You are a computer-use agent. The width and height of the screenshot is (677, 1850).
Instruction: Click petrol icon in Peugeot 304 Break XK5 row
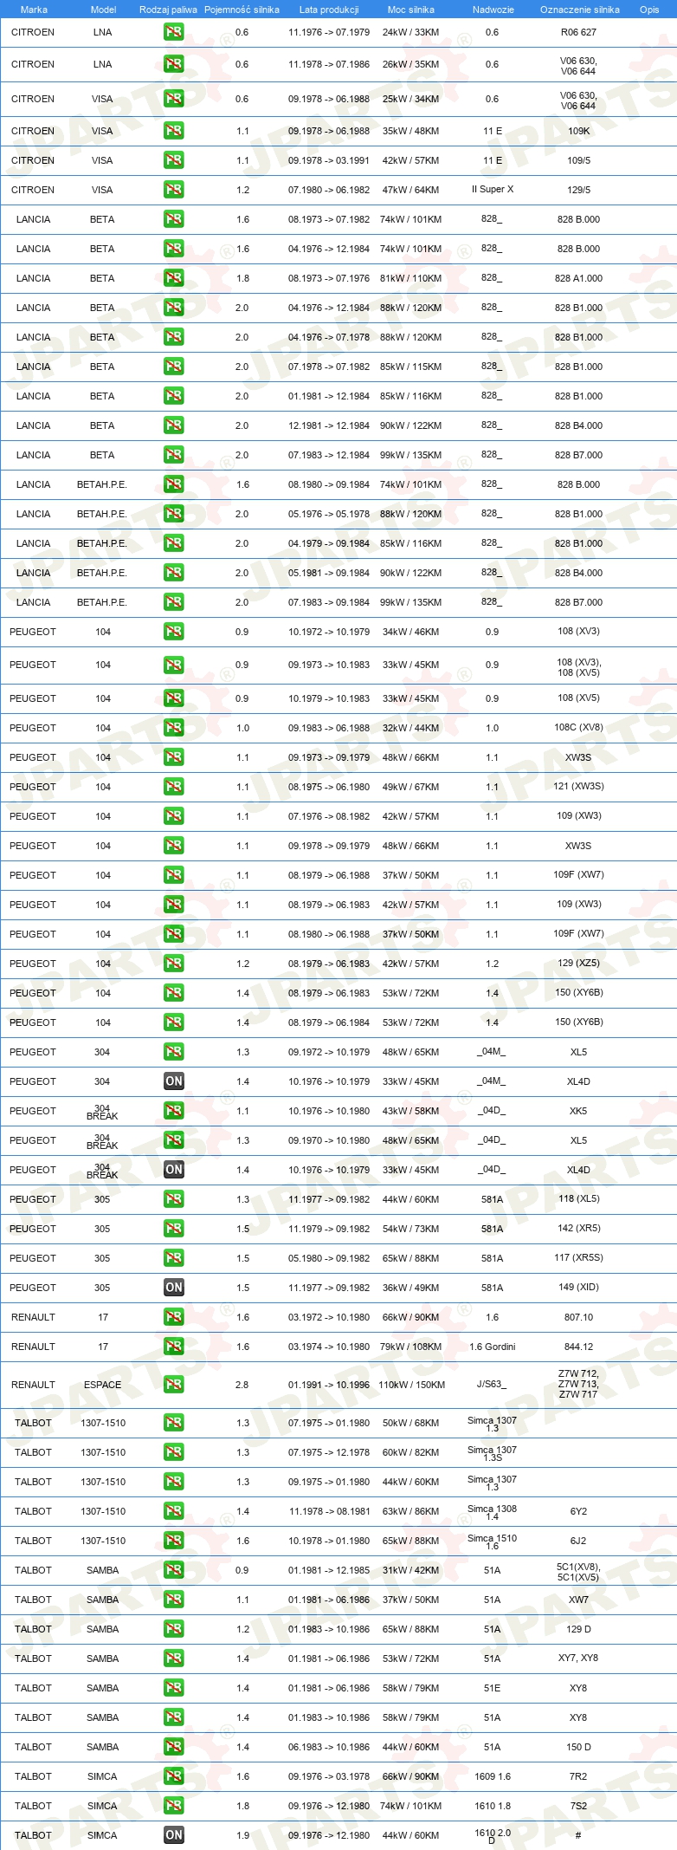(173, 1111)
